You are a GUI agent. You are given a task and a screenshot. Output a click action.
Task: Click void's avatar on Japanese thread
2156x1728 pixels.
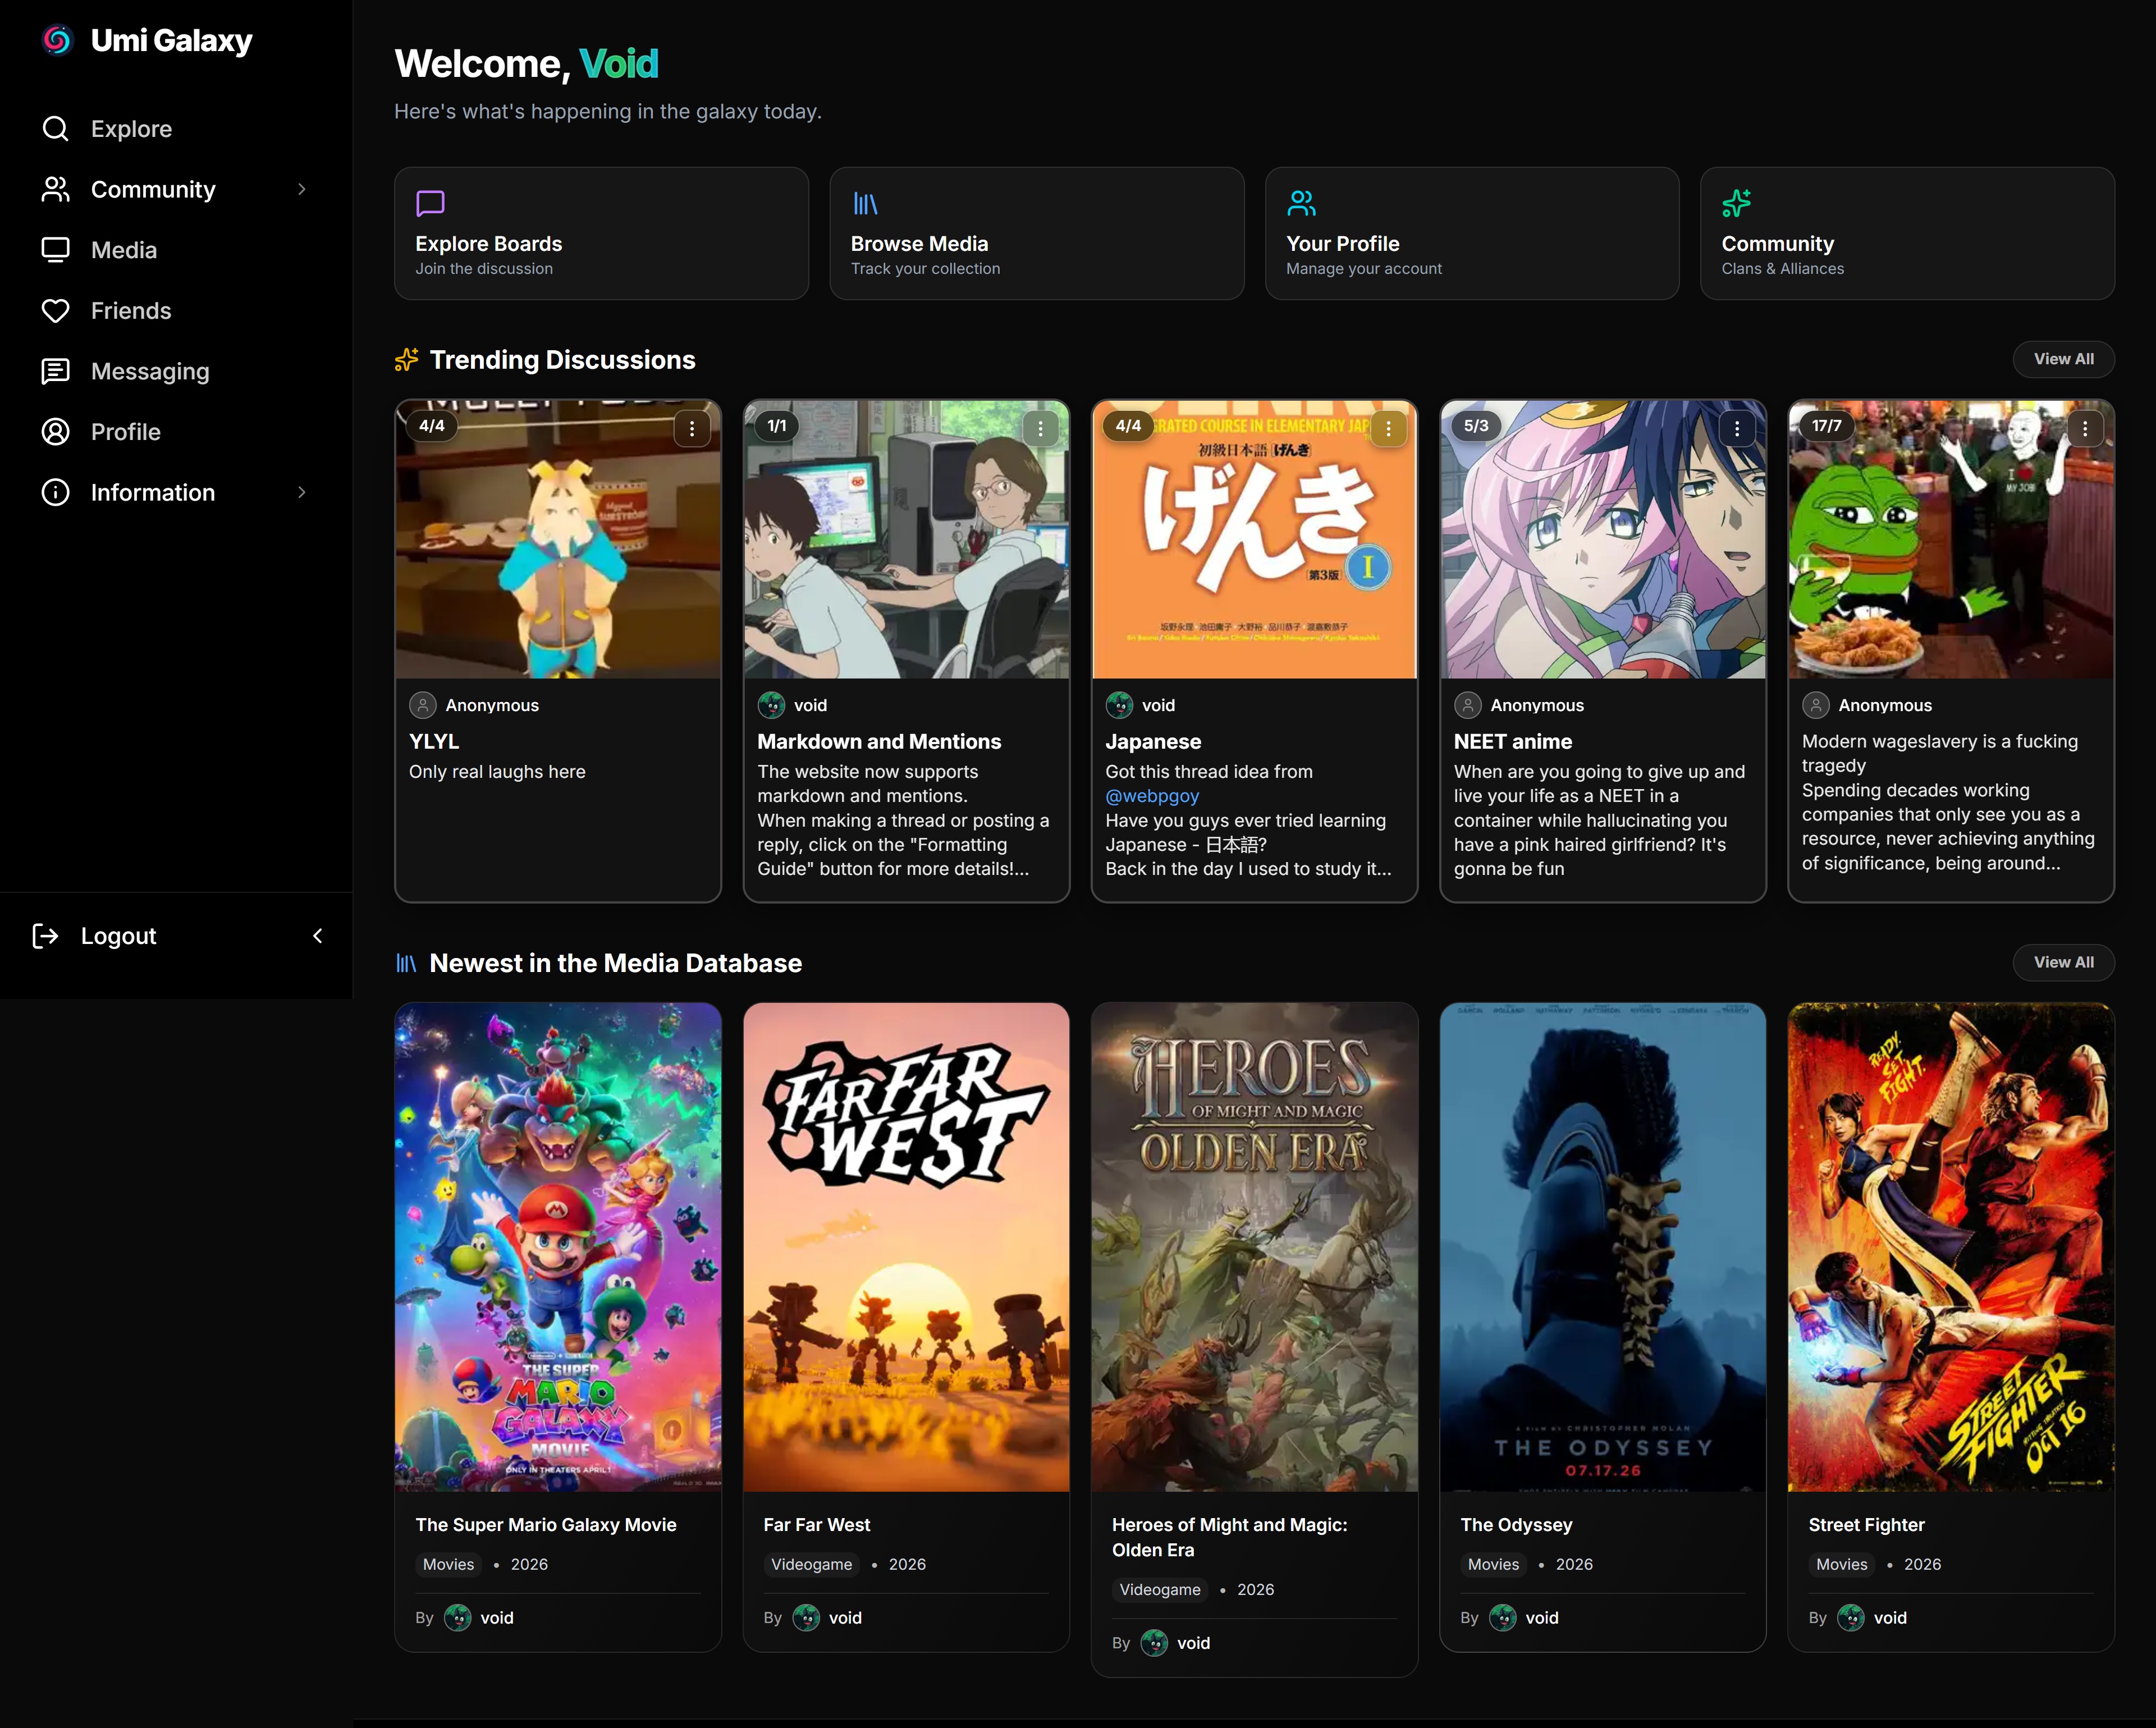click(1119, 705)
